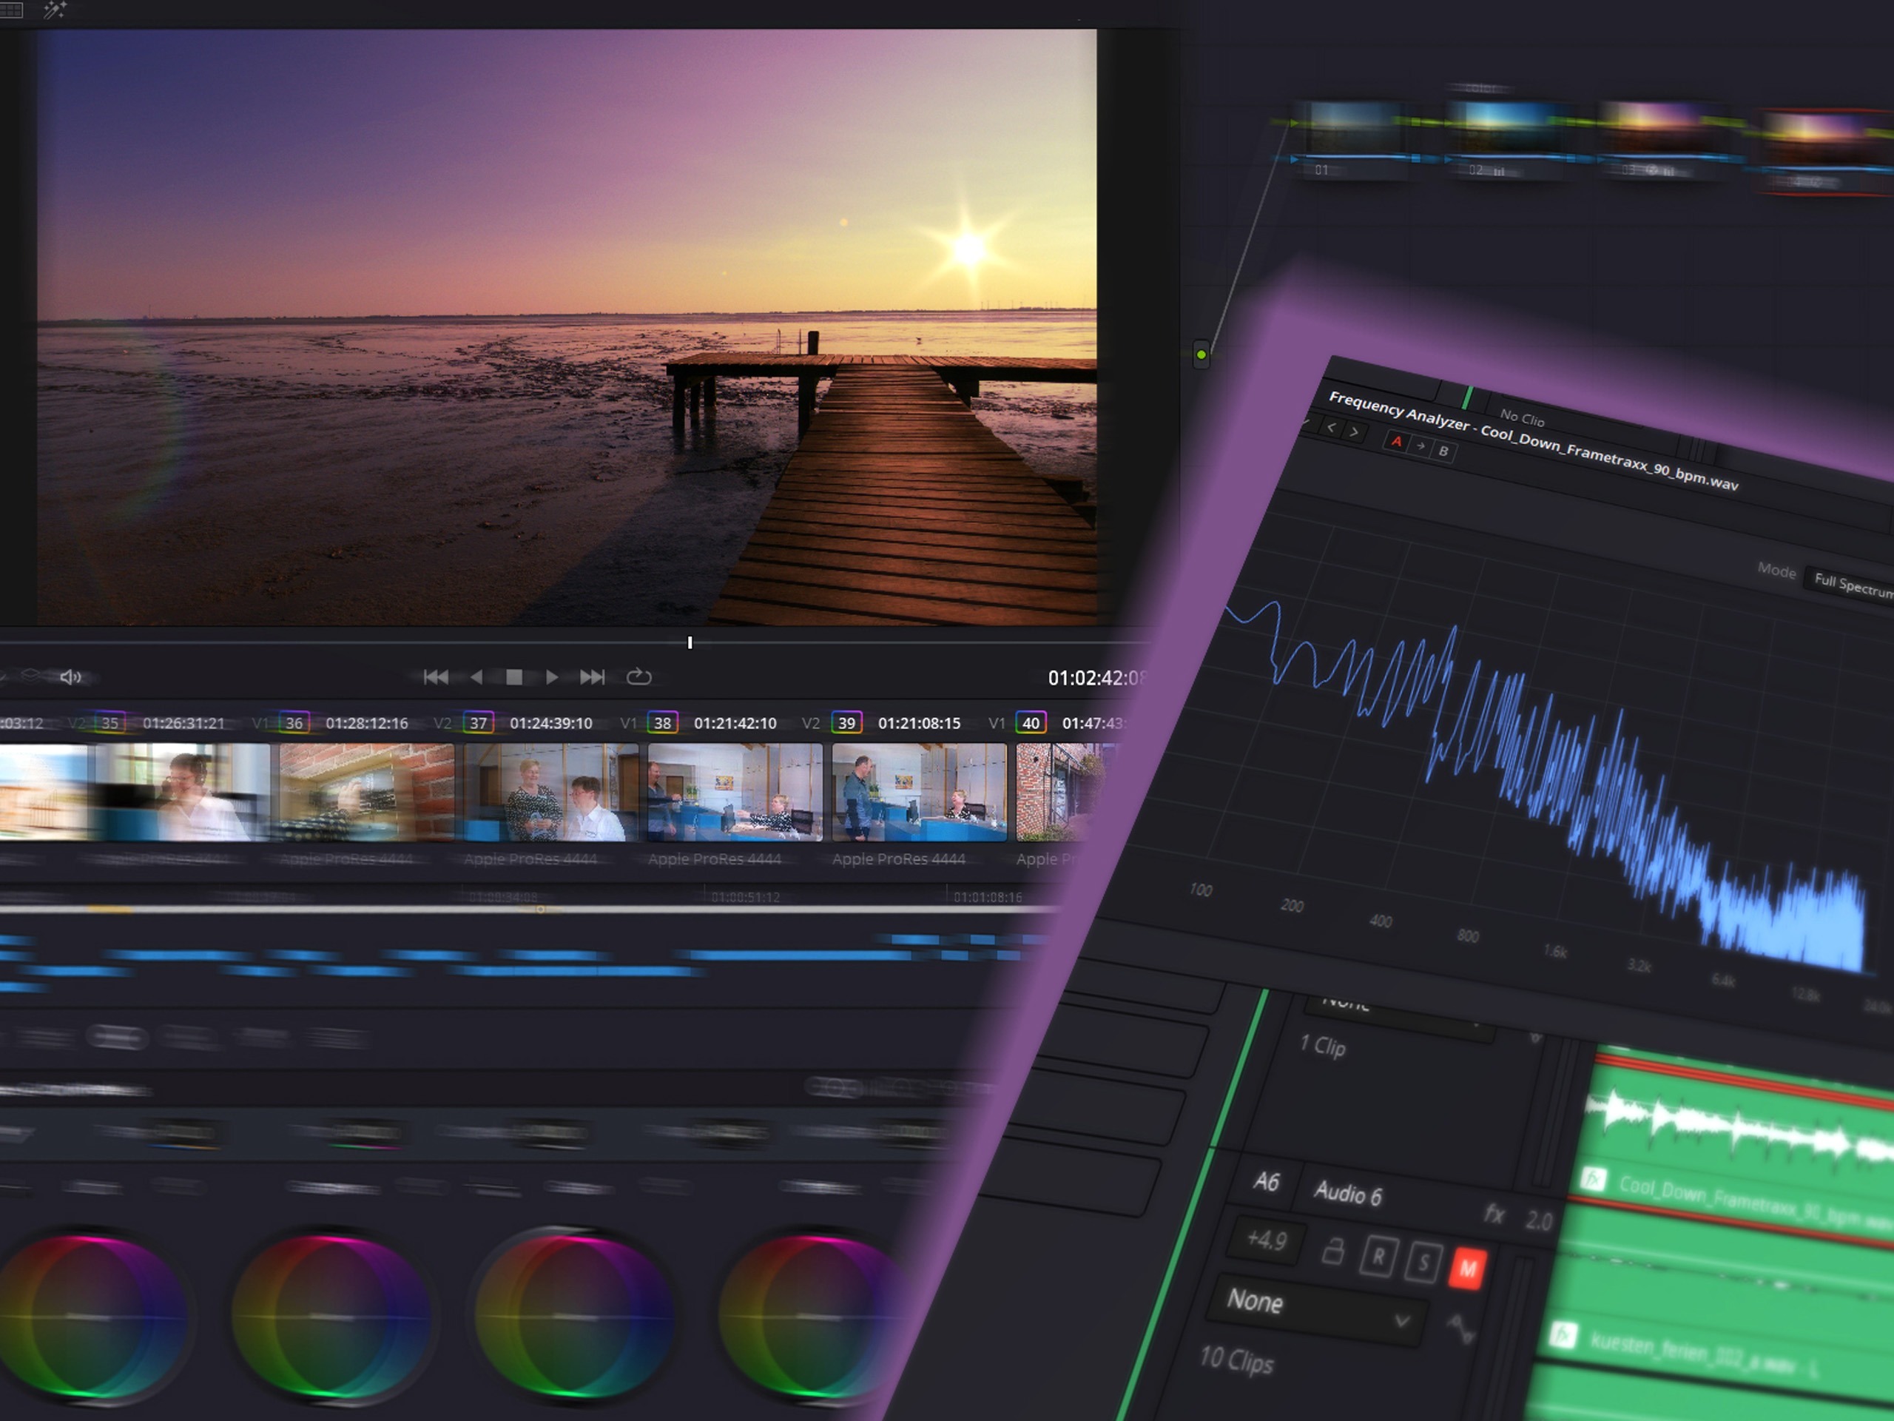Click the +4.9 volume field on Audio 6

(x=1267, y=1240)
